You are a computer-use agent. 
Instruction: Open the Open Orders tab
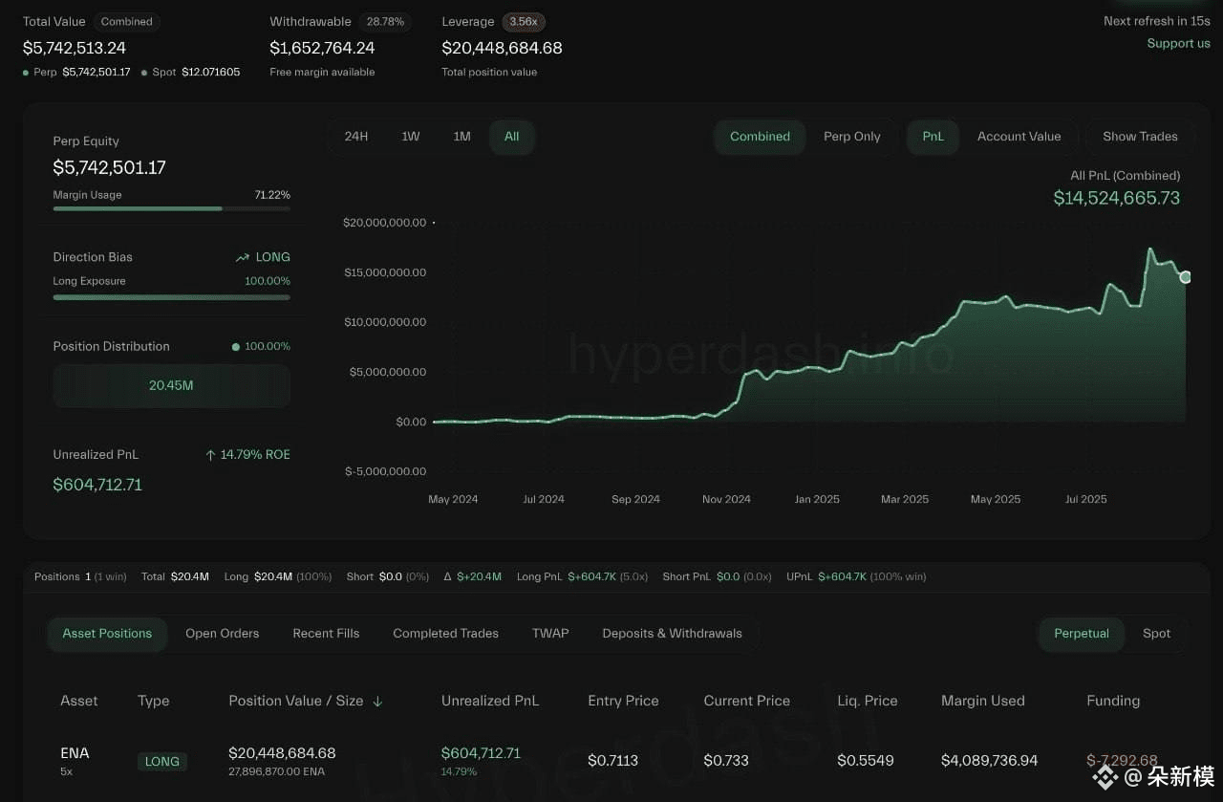tap(223, 634)
